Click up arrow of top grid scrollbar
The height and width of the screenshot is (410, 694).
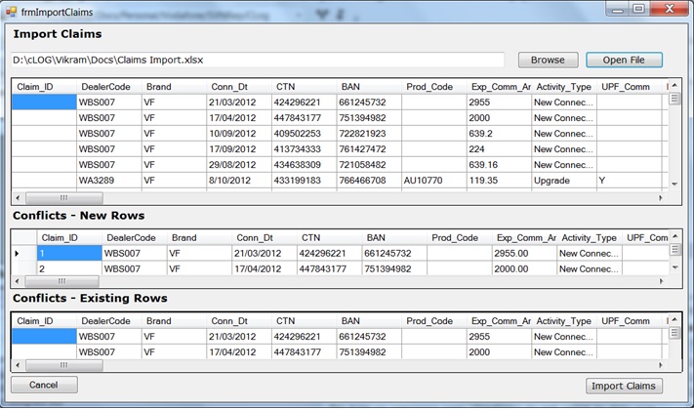click(x=674, y=85)
